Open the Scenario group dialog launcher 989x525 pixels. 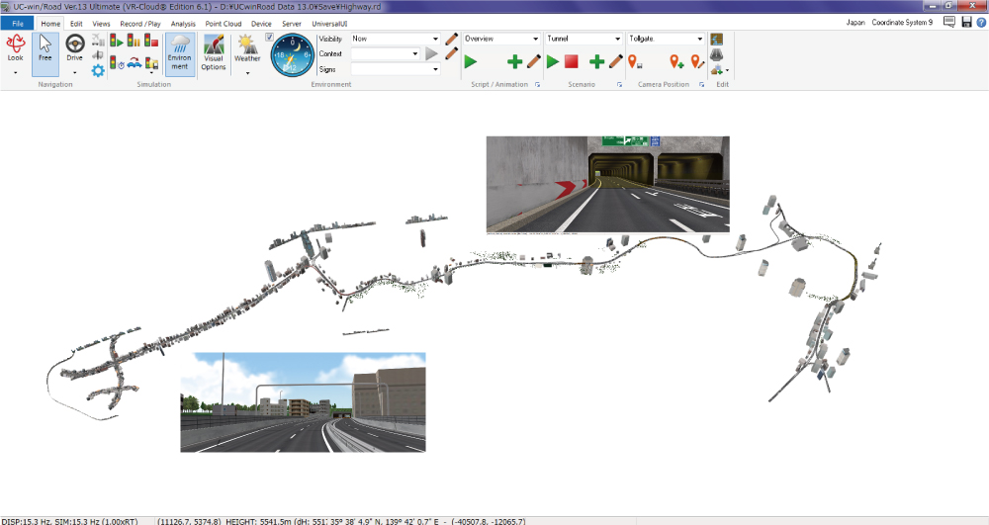[619, 84]
